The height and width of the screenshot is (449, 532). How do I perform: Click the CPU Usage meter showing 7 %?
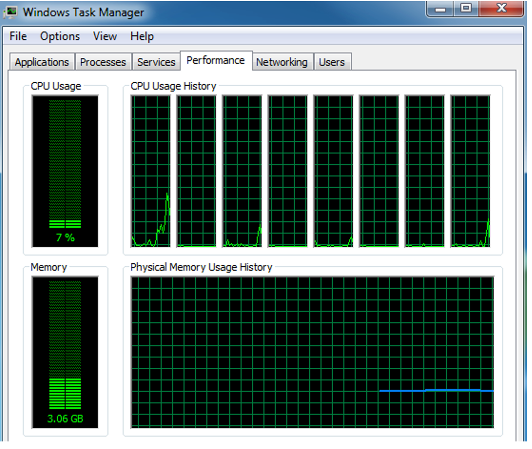click(65, 171)
